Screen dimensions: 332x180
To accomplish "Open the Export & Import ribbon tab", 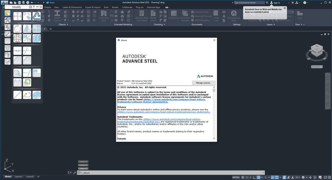I will [x=93, y=7].
